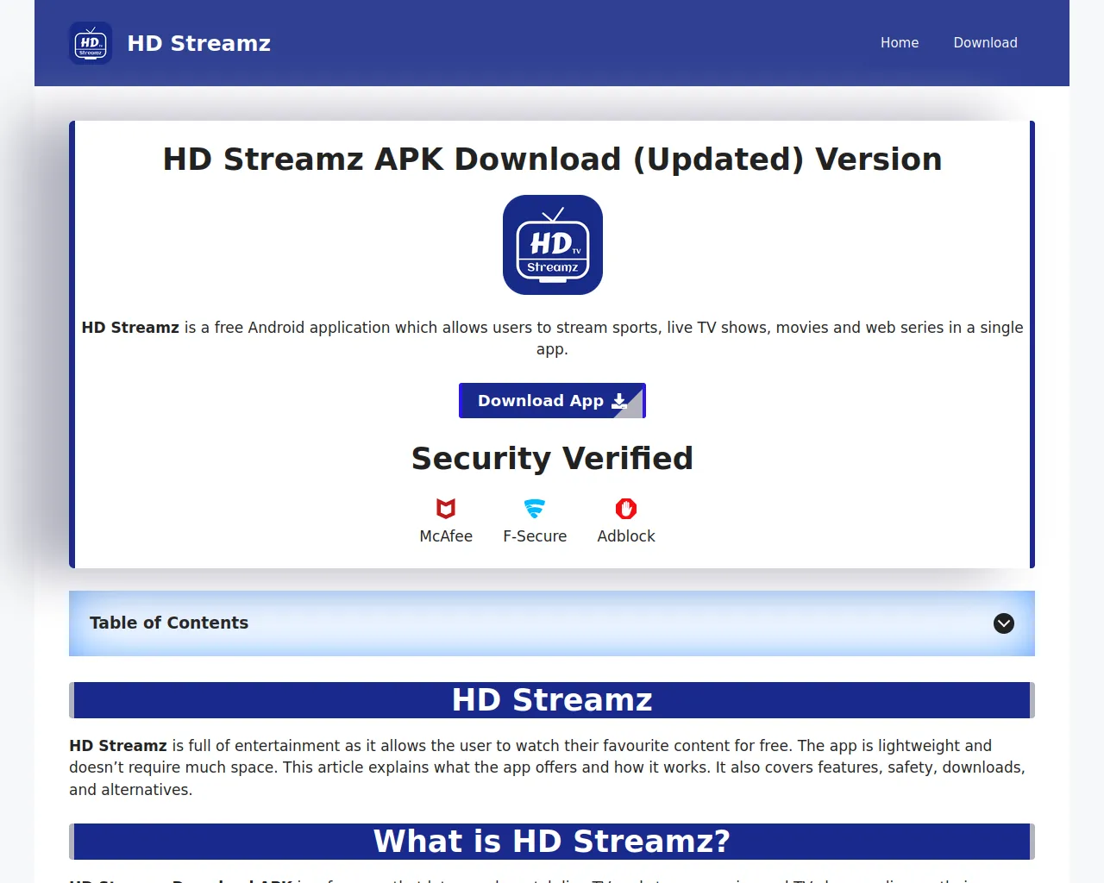Click the Table of Contents heading

point(169,623)
